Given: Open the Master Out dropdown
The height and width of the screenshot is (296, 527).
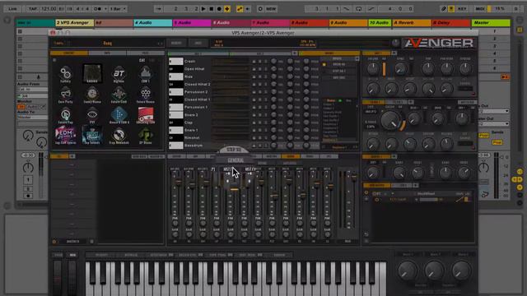Looking at the screenshot, I should pos(494,124).
